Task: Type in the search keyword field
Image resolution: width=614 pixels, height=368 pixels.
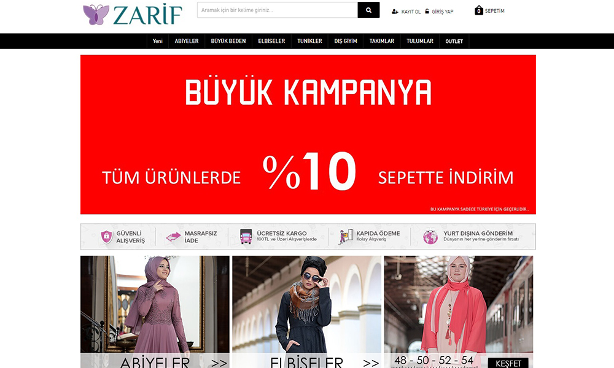Action: tap(277, 10)
